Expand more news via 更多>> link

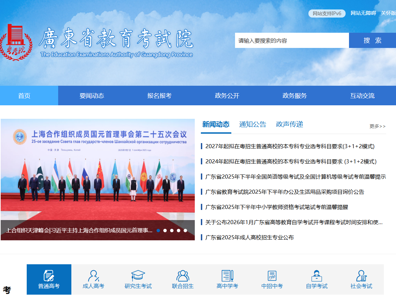click(x=377, y=126)
